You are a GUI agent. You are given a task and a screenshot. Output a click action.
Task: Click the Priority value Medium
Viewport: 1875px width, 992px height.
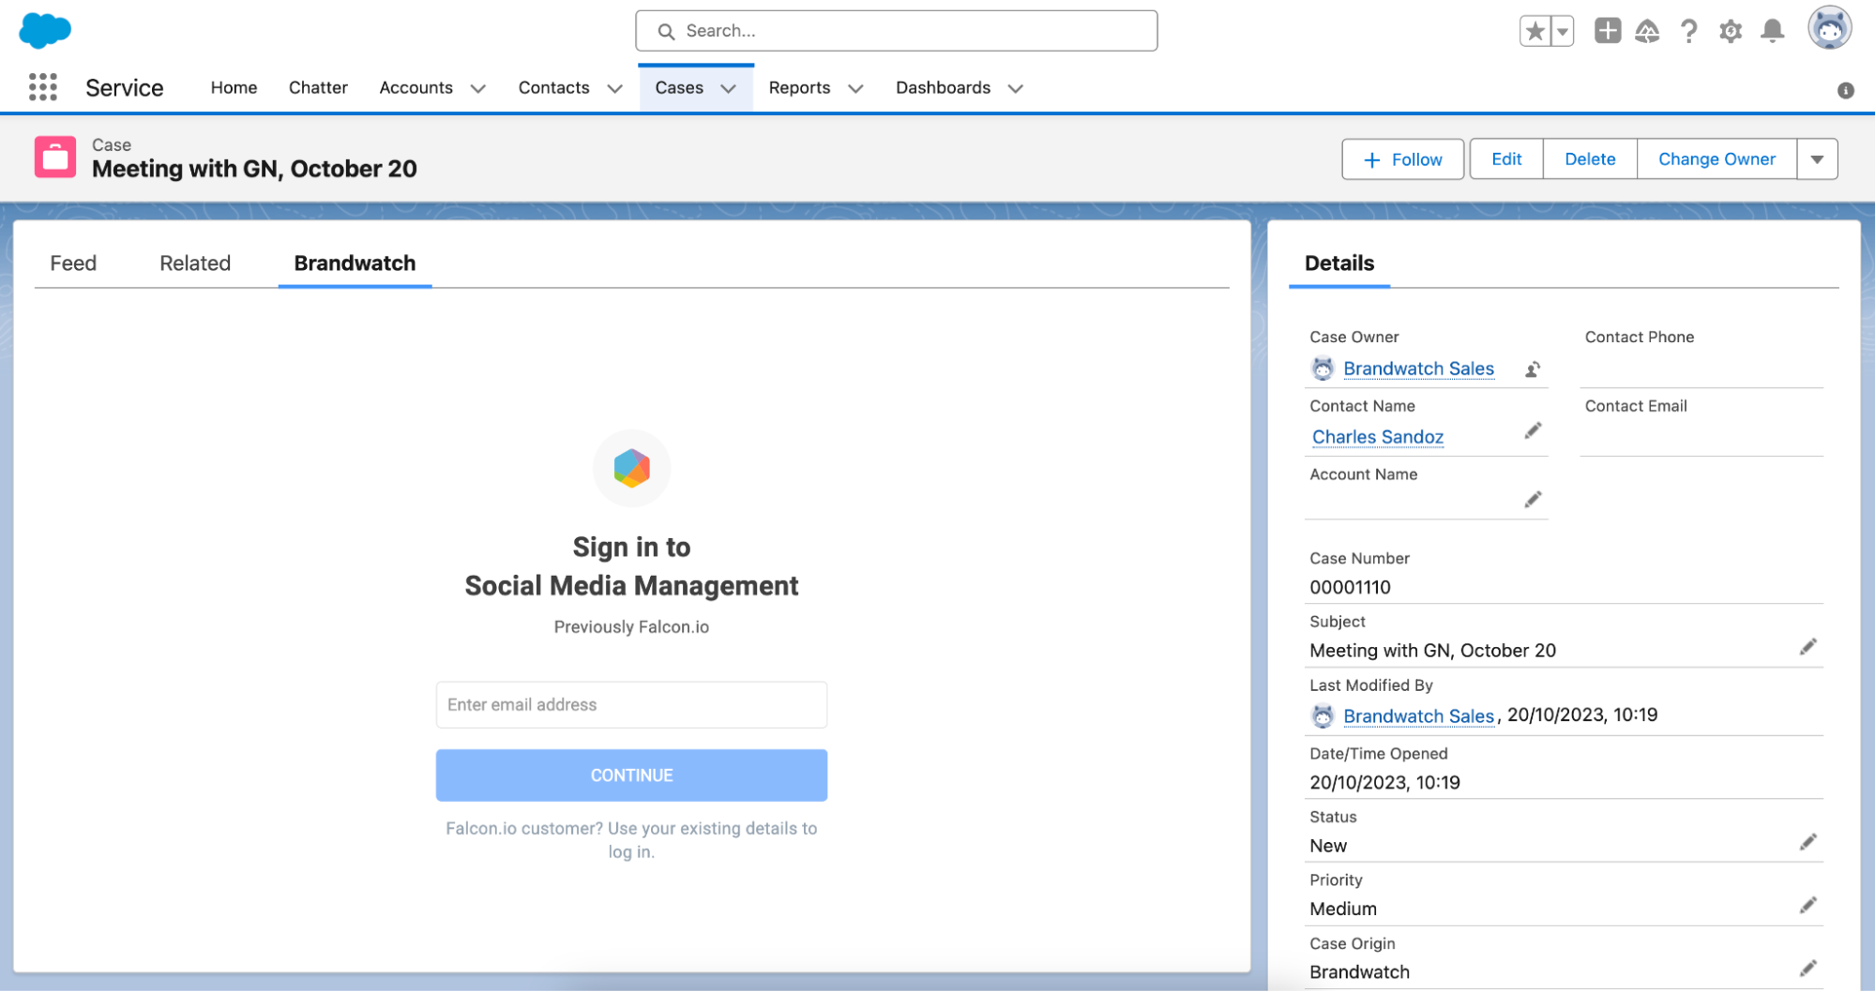point(1343,909)
